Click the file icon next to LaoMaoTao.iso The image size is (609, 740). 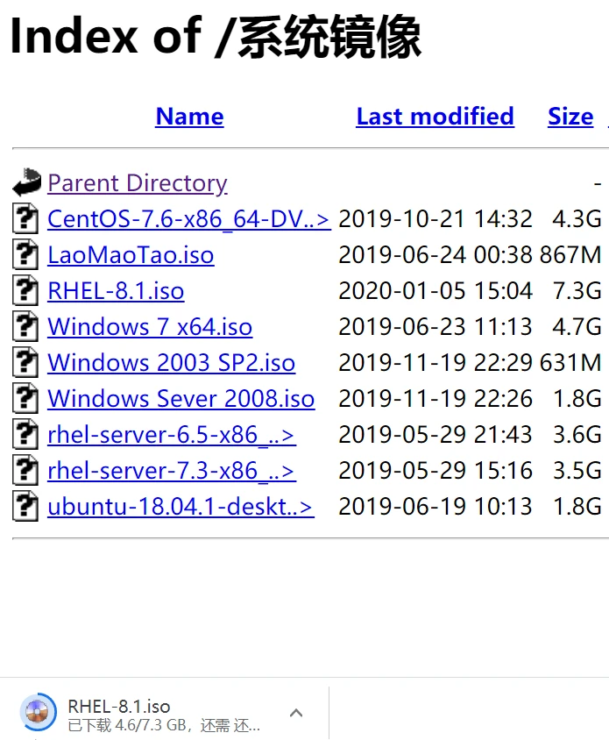[x=25, y=255]
